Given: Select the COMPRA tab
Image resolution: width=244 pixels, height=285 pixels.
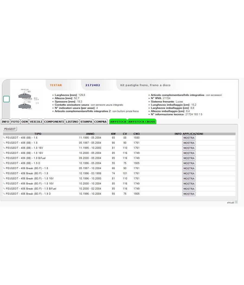Looking at the screenshot, I should tap(100, 122).
